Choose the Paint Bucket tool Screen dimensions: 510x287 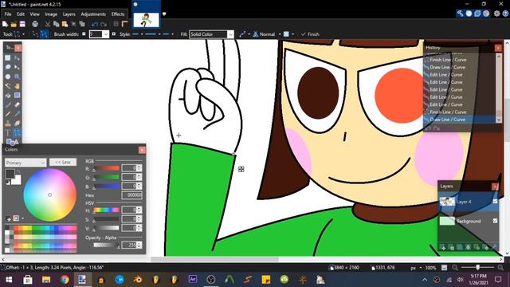(8, 96)
